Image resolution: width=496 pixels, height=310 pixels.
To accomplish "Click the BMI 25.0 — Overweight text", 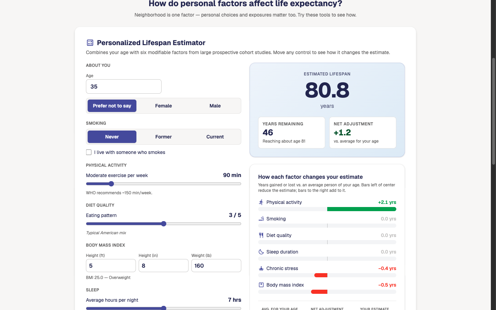I will point(108,278).
